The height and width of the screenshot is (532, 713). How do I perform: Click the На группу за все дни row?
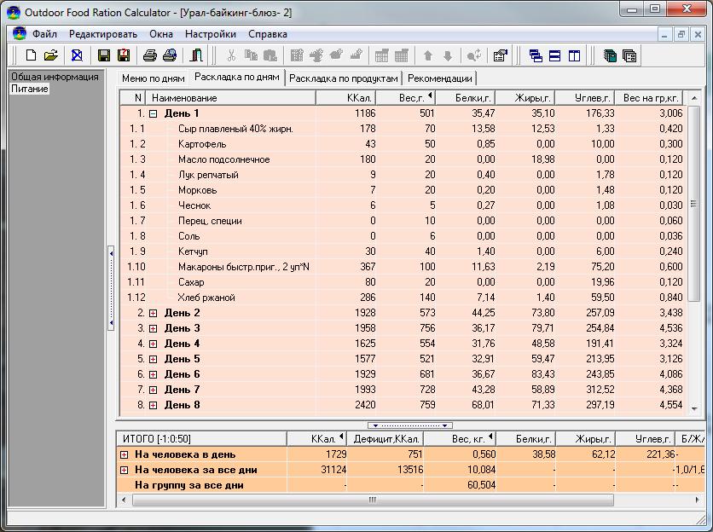point(410,485)
